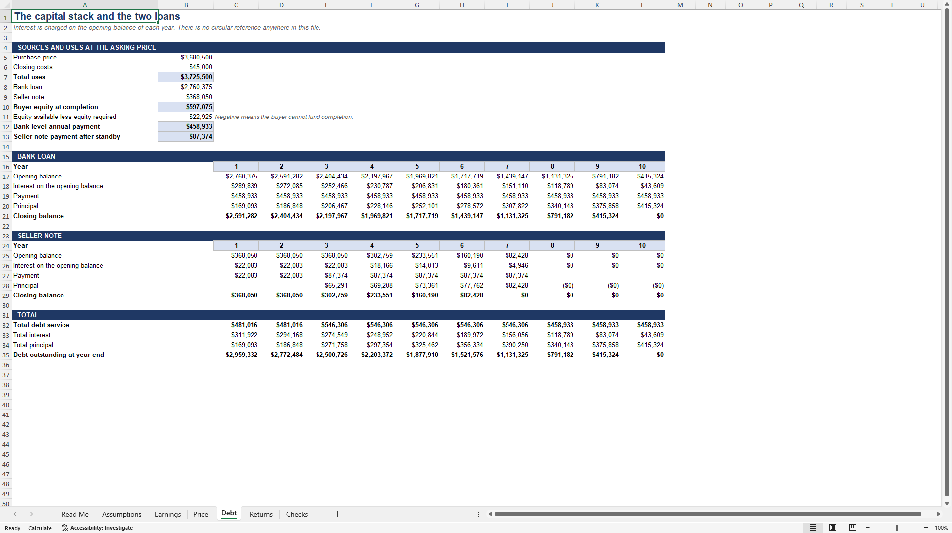Viewport: 952px width, 533px height.
Task: Switch to Page Layout view icon
Action: tap(833, 528)
